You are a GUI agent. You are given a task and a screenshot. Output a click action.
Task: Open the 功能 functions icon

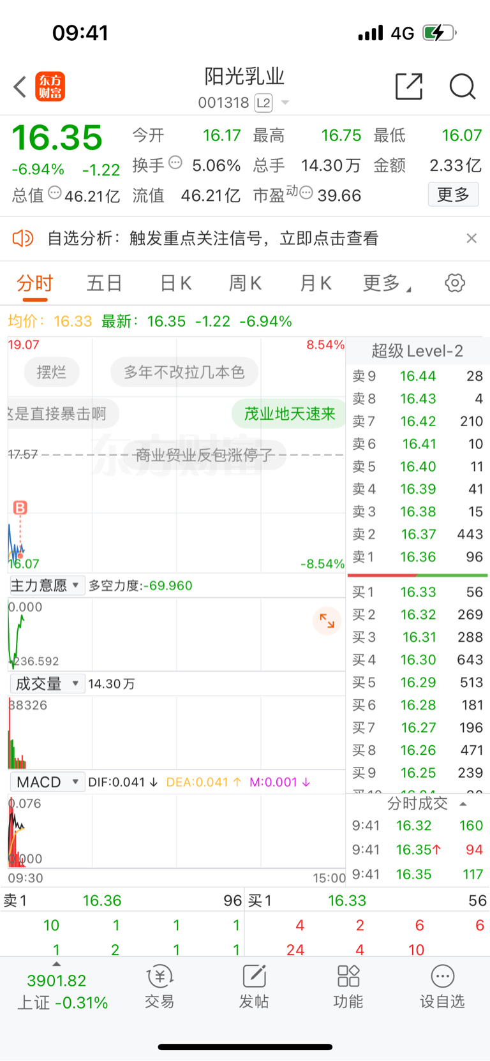348,986
